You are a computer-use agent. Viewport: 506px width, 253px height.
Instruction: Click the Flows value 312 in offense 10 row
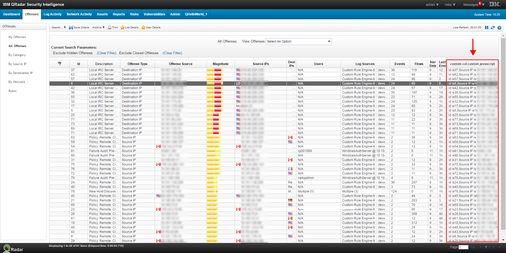[414, 223]
